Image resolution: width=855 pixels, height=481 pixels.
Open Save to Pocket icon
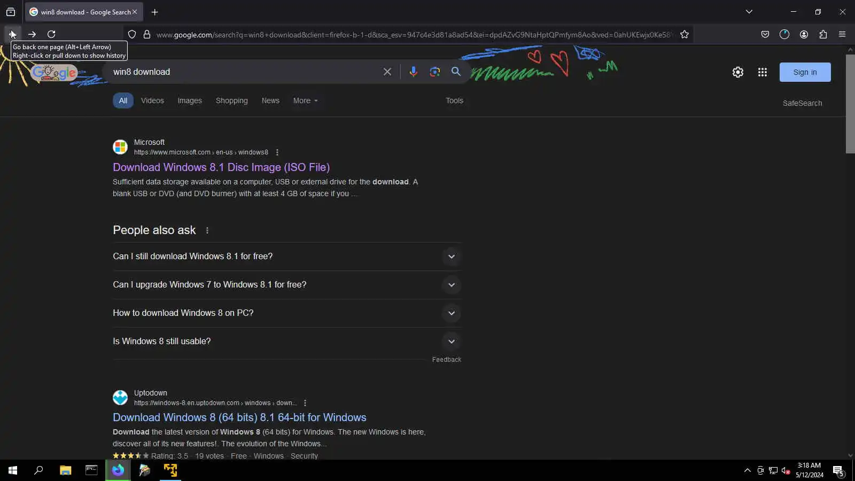pyautogui.click(x=765, y=34)
